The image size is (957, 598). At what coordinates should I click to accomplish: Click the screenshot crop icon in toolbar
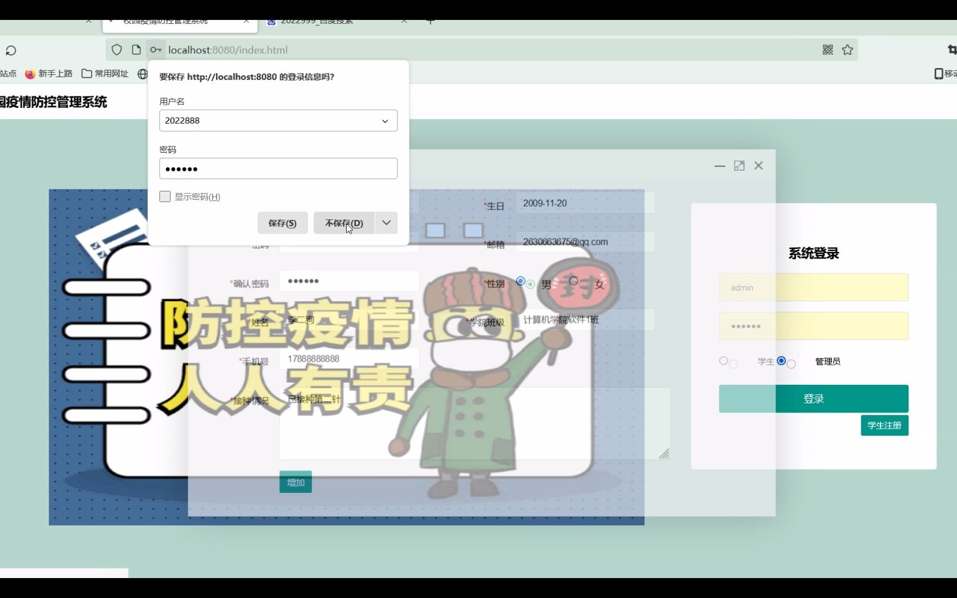coord(951,50)
